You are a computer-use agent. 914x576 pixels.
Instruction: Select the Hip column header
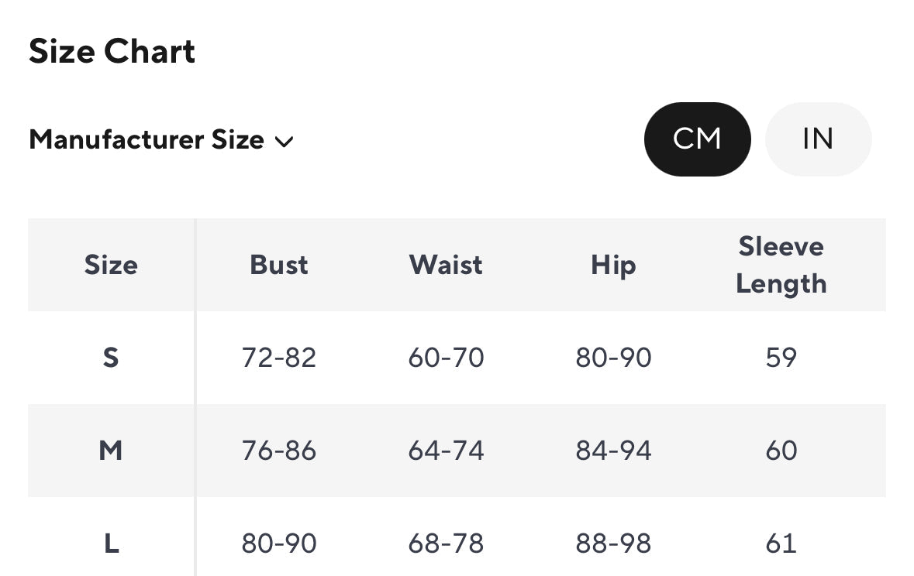613,266
